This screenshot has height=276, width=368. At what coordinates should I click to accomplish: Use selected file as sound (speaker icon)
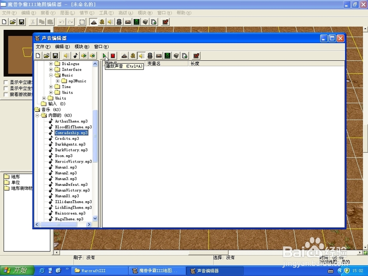(67, 56)
